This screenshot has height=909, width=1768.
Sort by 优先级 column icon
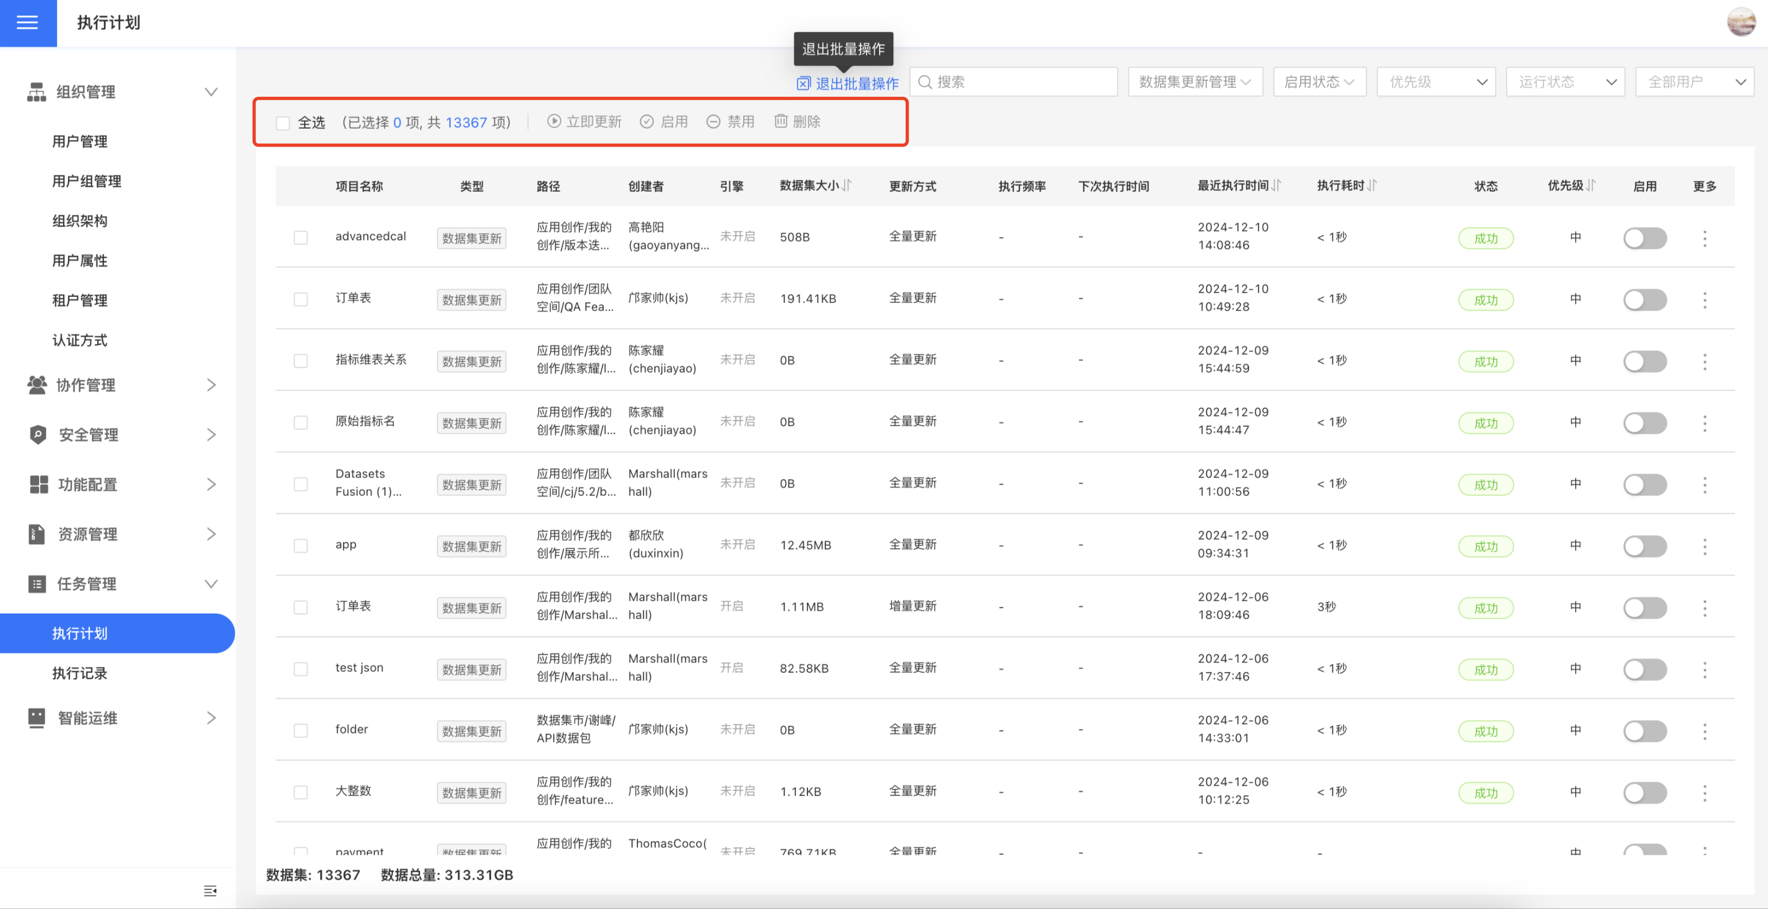coord(1591,185)
